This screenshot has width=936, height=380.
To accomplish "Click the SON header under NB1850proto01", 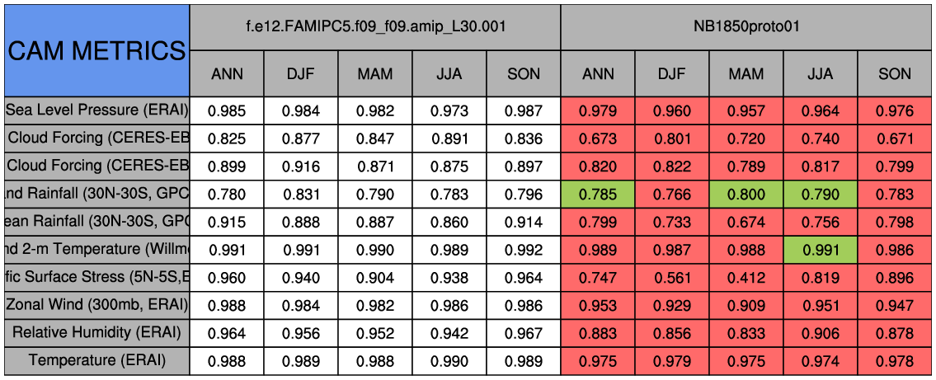I will point(895,74).
